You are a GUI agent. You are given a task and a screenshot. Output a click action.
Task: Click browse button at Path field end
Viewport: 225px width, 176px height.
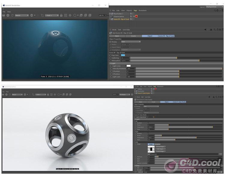[220, 154]
